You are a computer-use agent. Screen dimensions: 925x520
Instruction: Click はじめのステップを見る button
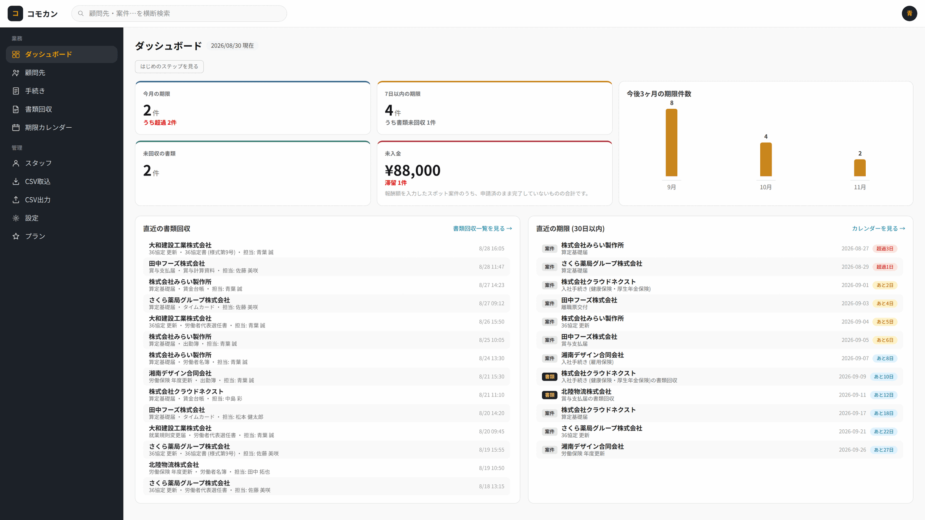coord(169,66)
